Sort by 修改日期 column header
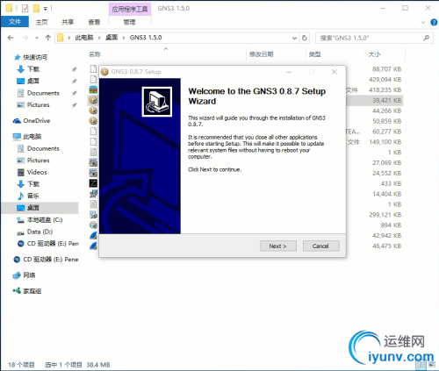Viewport: 439px width, 371px height. 261,54
